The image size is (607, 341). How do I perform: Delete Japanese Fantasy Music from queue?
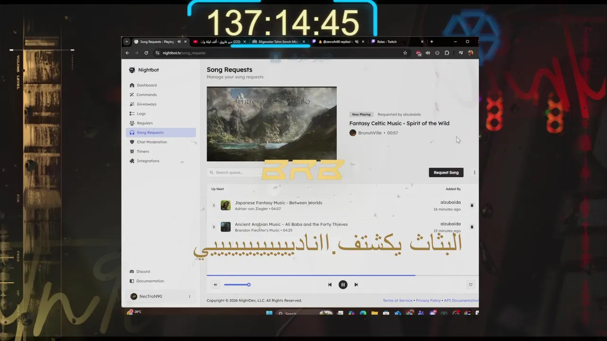tap(472, 206)
